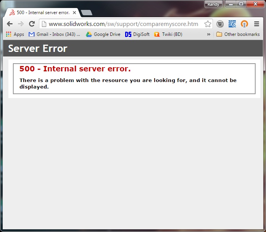
Task: Reload the current page
Action: point(32,24)
